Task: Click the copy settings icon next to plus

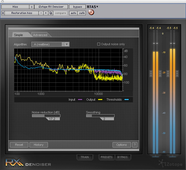Action: [x=51, y=13]
